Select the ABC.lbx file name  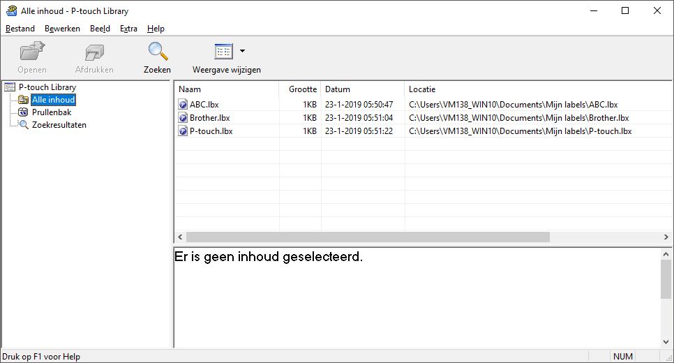click(x=204, y=105)
